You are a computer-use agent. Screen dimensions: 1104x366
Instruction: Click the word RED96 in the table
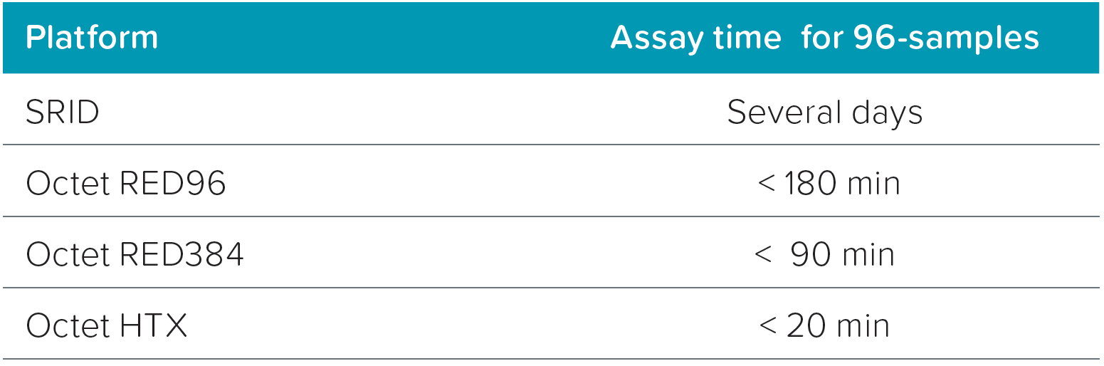click(x=173, y=184)
